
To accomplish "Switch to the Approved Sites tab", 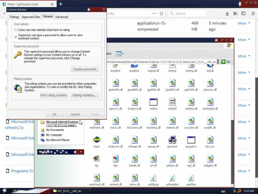I will point(31,17).
